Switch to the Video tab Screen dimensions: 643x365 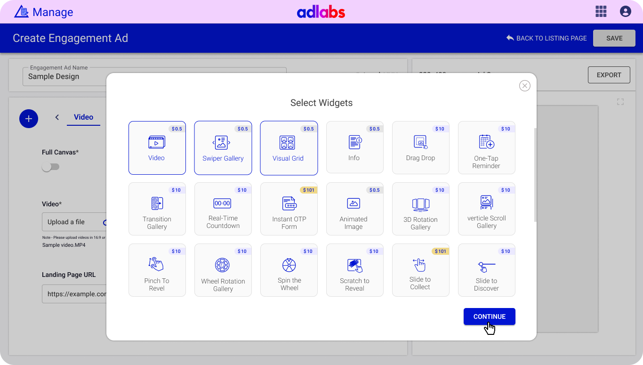pyautogui.click(x=83, y=117)
